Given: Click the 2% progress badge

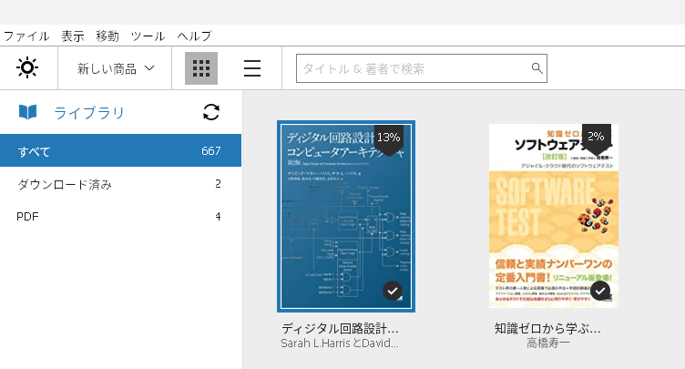Looking at the screenshot, I should pos(597,139).
